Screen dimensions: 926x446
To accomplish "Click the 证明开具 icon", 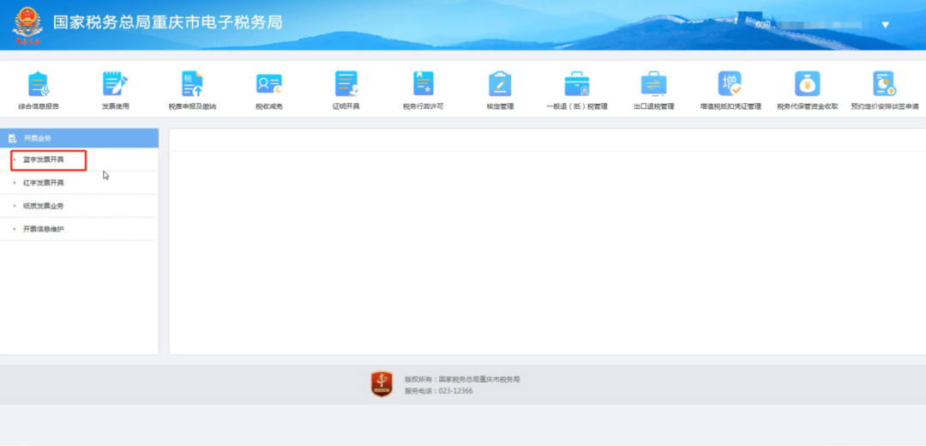I will [x=346, y=84].
